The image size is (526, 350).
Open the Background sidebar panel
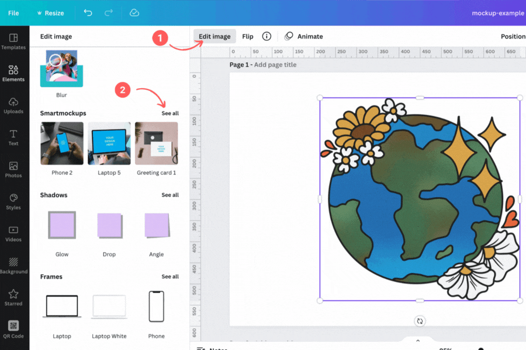pos(13,266)
